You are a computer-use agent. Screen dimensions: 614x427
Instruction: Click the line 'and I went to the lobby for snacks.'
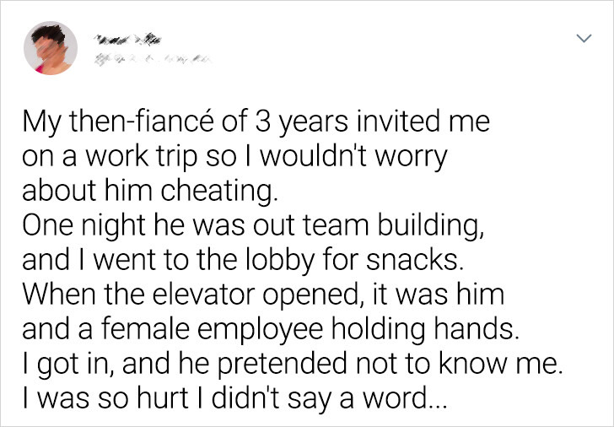coord(243,261)
